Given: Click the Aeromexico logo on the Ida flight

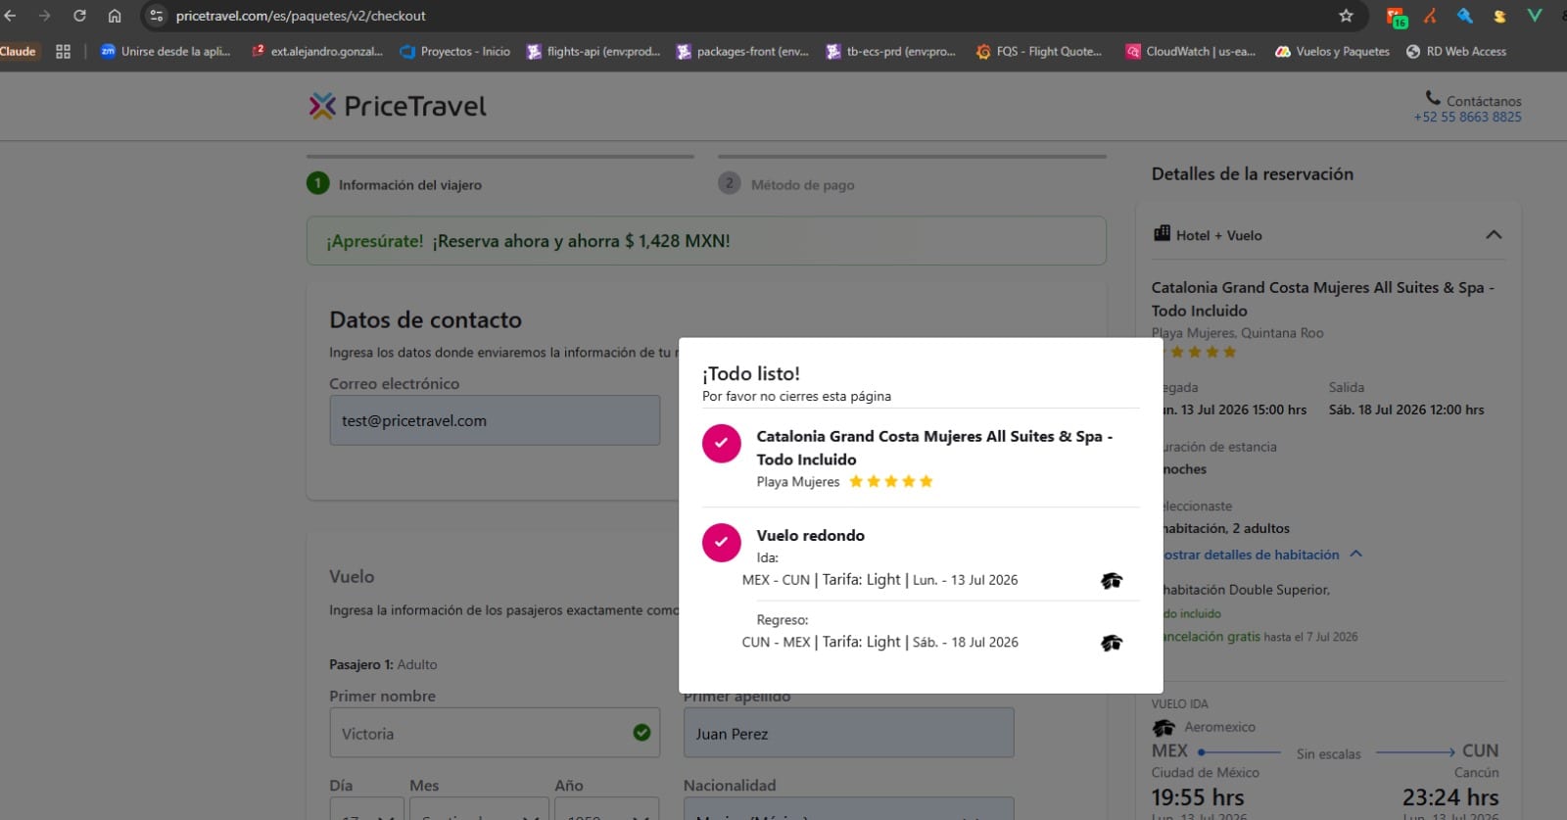Looking at the screenshot, I should 1111,581.
